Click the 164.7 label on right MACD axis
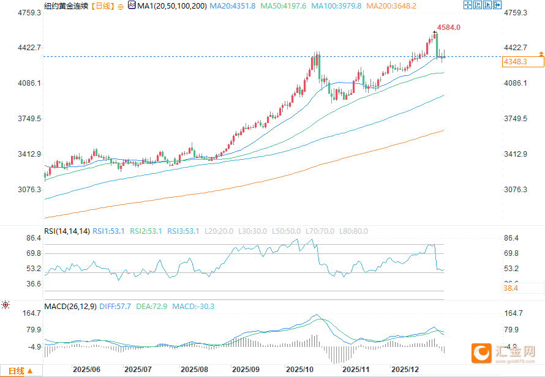 tap(513, 313)
